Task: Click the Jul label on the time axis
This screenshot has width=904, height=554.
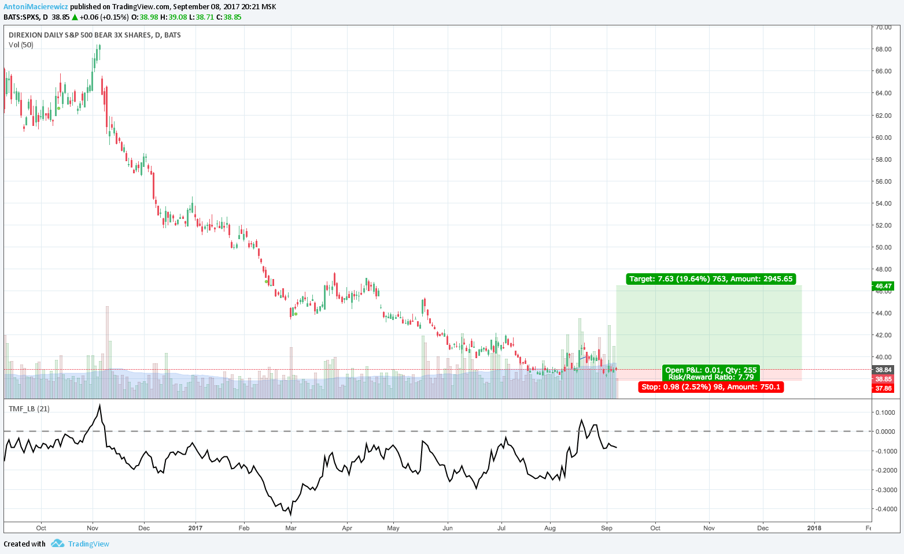Action: pyautogui.click(x=501, y=528)
